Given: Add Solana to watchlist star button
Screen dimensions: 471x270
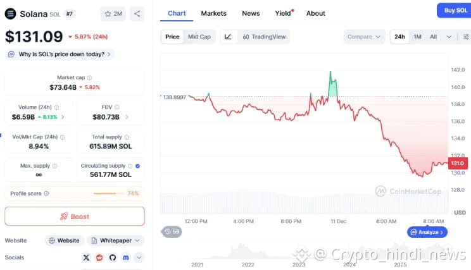Looking at the screenshot, I should pos(113,14).
